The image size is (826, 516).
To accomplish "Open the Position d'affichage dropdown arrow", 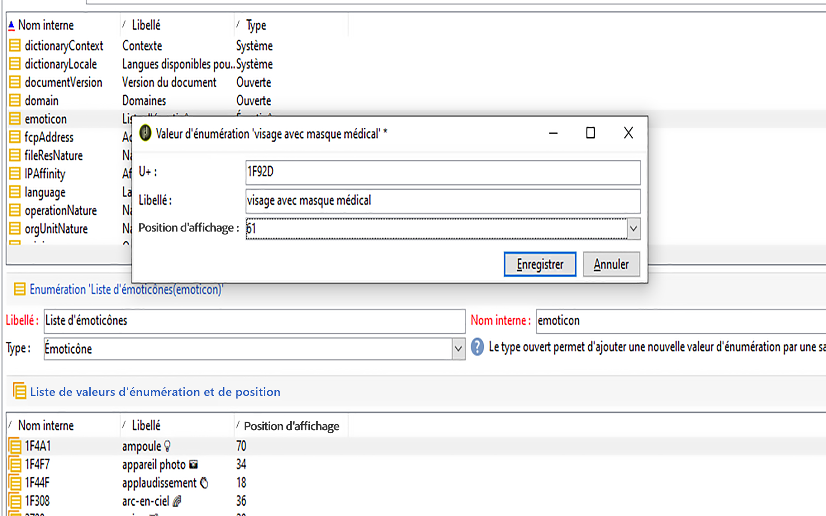I will (633, 229).
